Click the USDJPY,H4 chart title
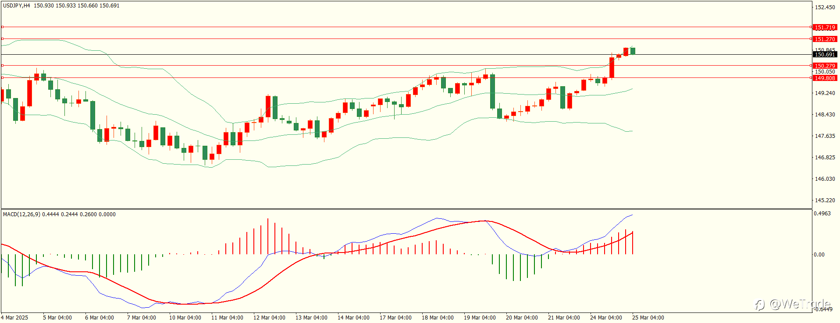 (17, 6)
